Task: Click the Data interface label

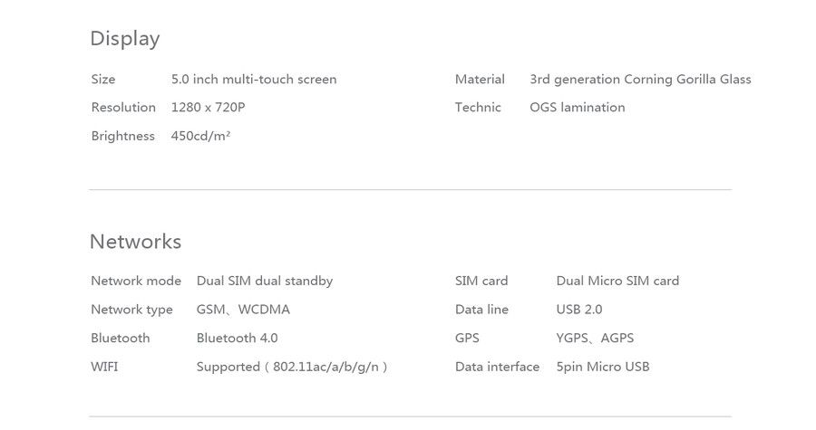Action: [x=497, y=366]
